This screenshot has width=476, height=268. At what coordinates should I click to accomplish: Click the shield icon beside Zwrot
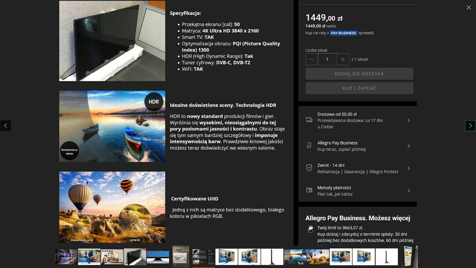click(x=309, y=168)
